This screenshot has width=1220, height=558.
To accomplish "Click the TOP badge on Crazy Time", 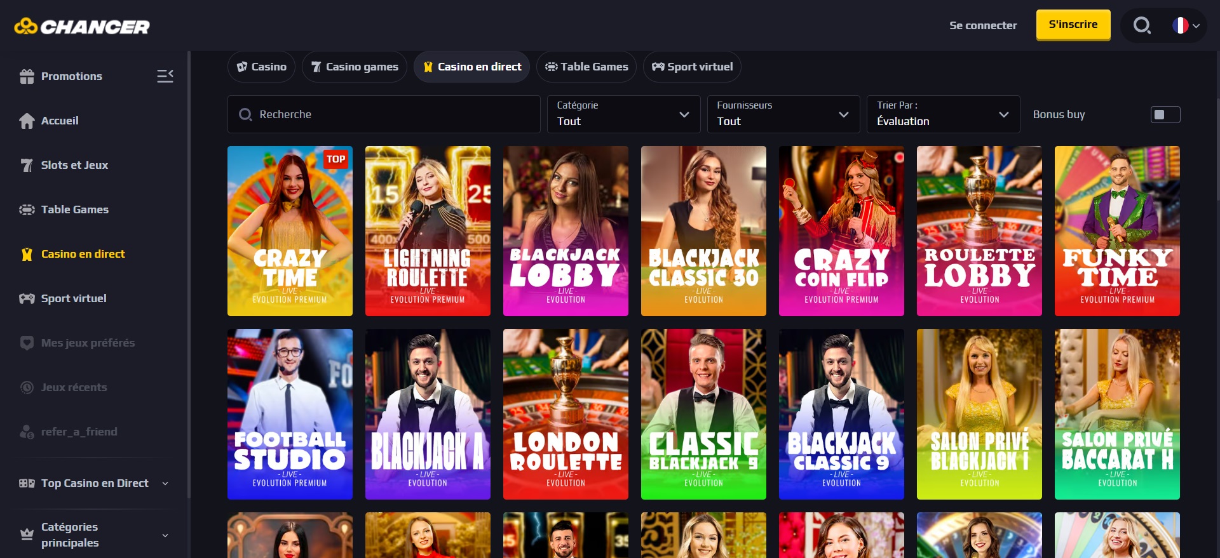I will pyautogui.click(x=336, y=159).
